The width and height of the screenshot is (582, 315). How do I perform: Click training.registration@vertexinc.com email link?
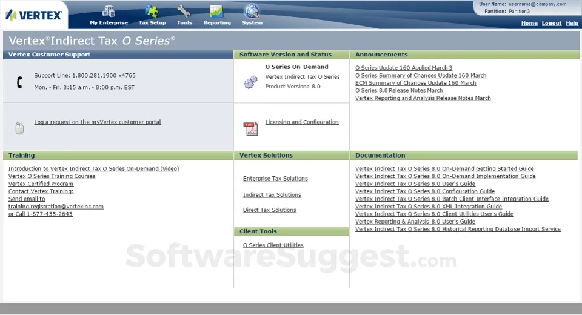[56, 207]
